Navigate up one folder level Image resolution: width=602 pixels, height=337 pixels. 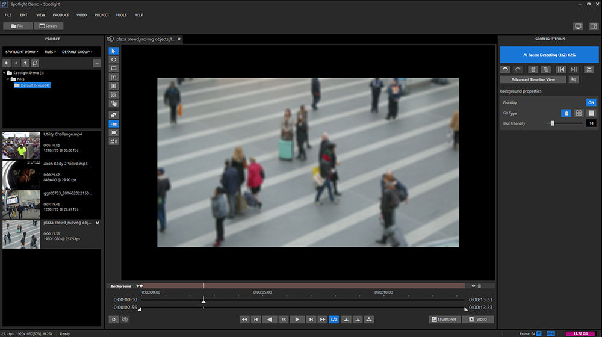pos(25,63)
